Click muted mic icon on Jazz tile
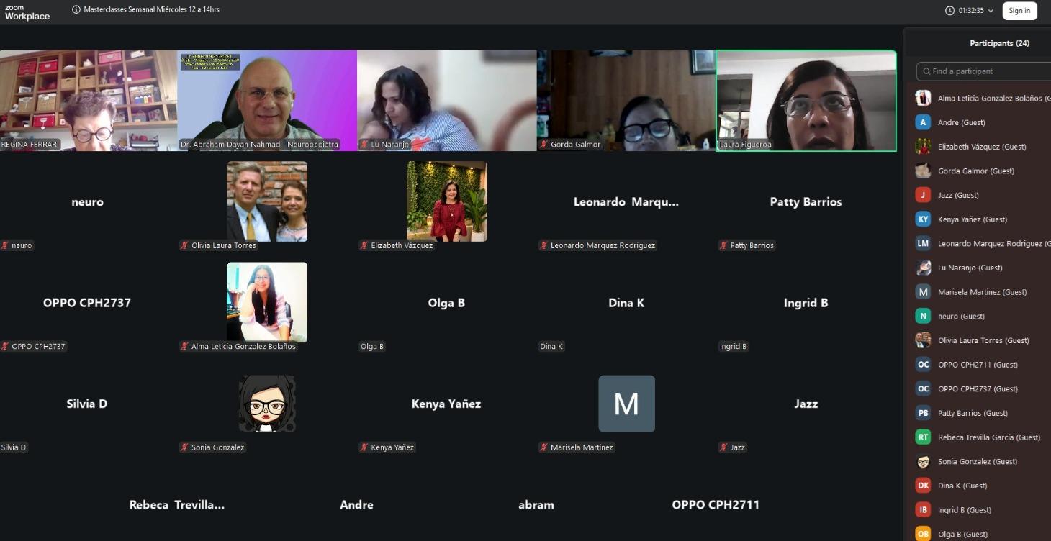This screenshot has height=541, width=1051. 723,447
